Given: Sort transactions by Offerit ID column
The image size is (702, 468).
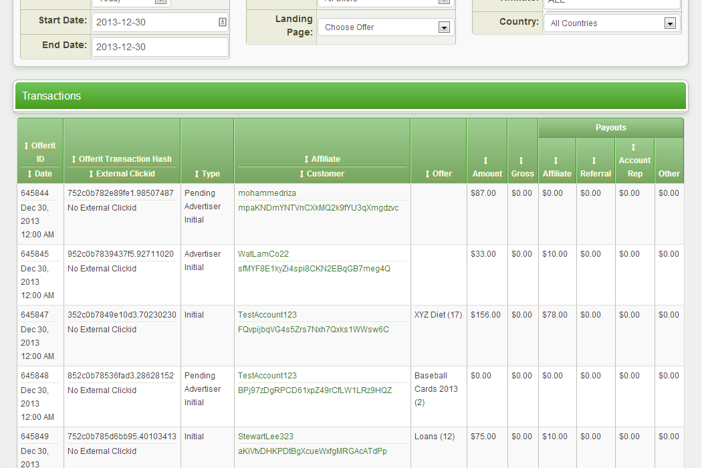Looking at the screenshot, I should click(x=40, y=152).
